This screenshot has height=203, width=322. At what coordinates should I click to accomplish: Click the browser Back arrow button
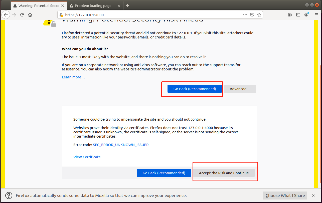6,15
